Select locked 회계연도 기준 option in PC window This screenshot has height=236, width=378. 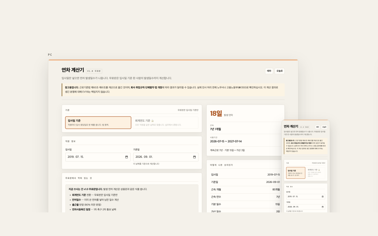[166, 122]
